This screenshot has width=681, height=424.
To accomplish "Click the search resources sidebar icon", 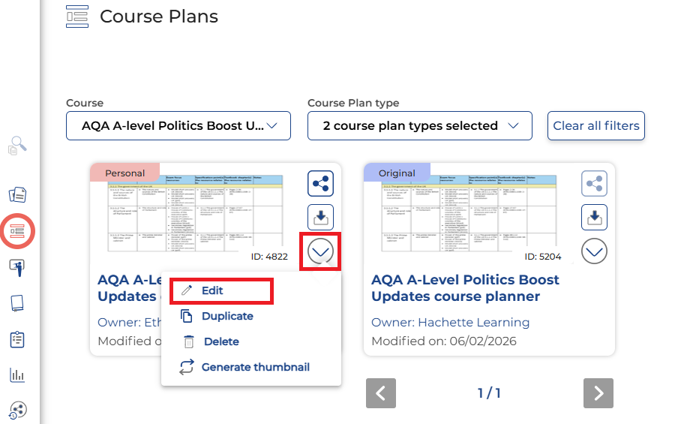I will (18, 145).
